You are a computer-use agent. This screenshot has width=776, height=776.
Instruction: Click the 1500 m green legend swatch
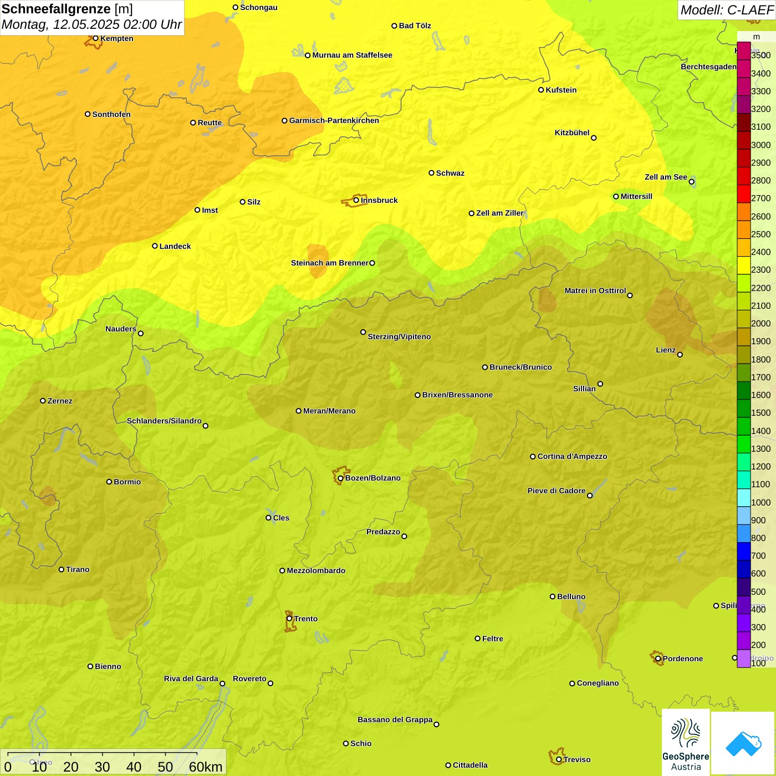click(744, 409)
